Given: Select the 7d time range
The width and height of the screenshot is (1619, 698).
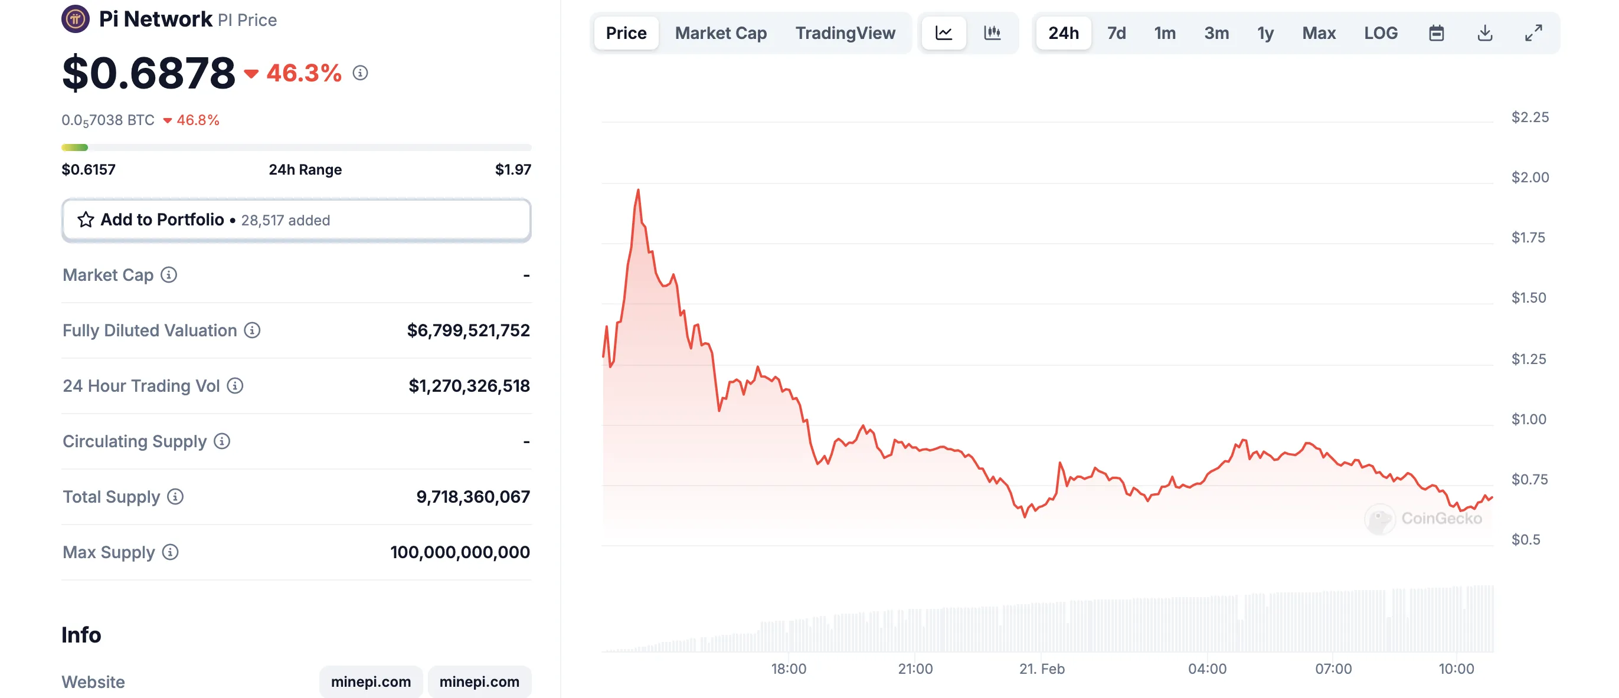Looking at the screenshot, I should [x=1116, y=32].
